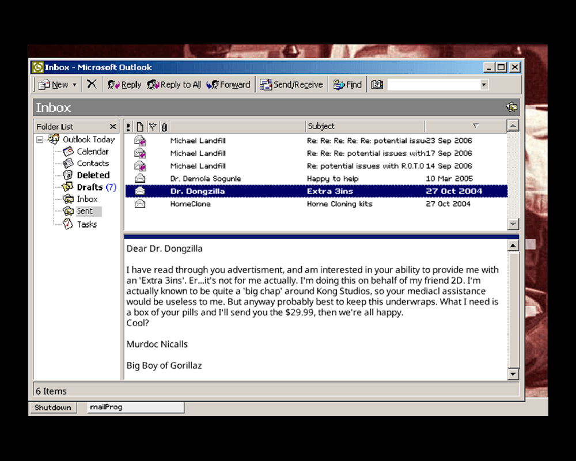
Task: Select Michael Landfill email dated 23 Sep 2006
Action: coord(316,141)
